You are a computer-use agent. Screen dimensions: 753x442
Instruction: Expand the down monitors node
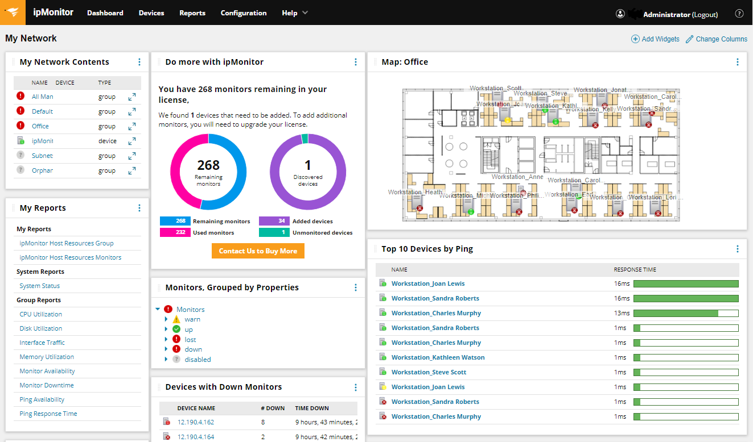166,349
